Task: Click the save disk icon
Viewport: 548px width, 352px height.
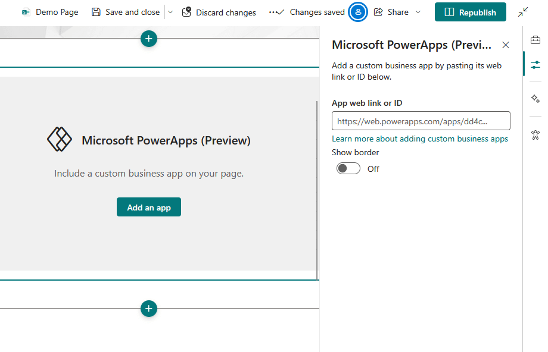Action: tap(96, 12)
